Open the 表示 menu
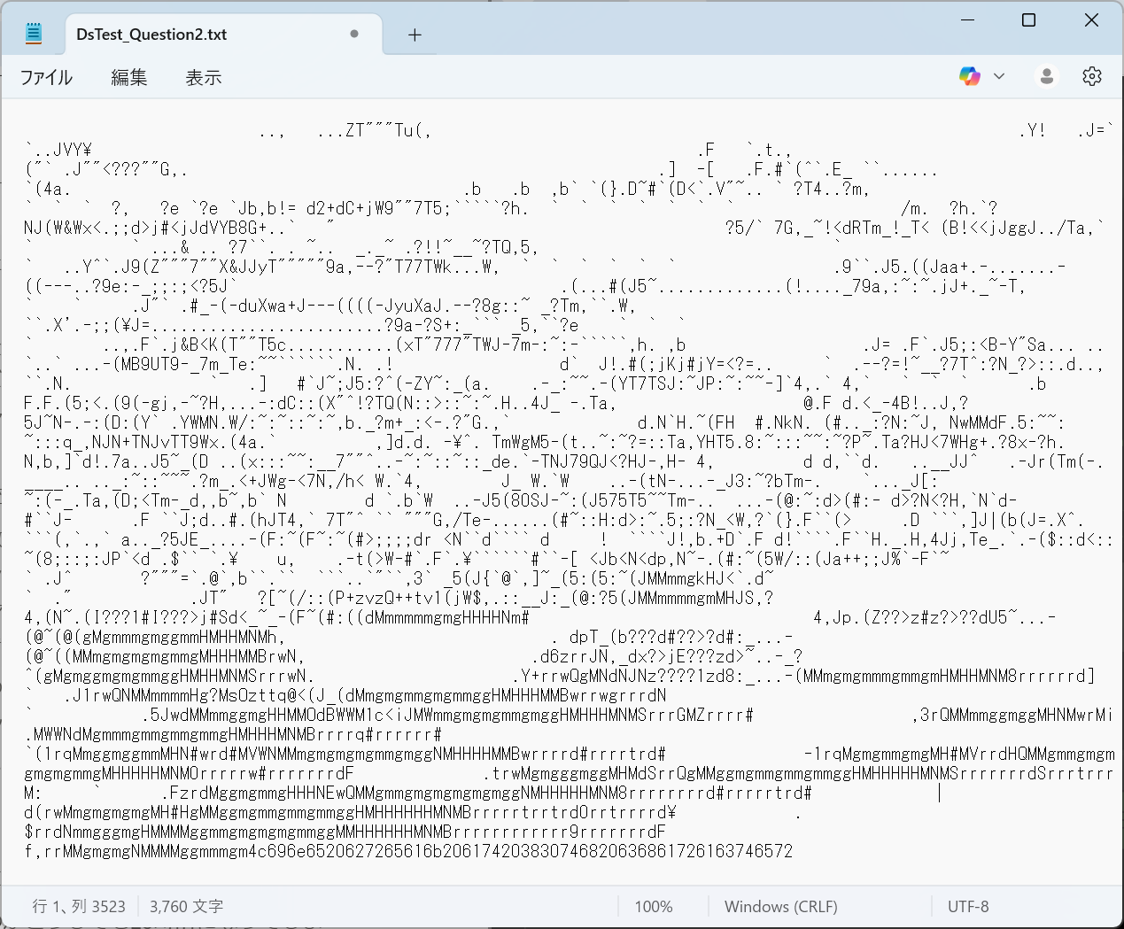The image size is (1124, 929). point(203,77)
